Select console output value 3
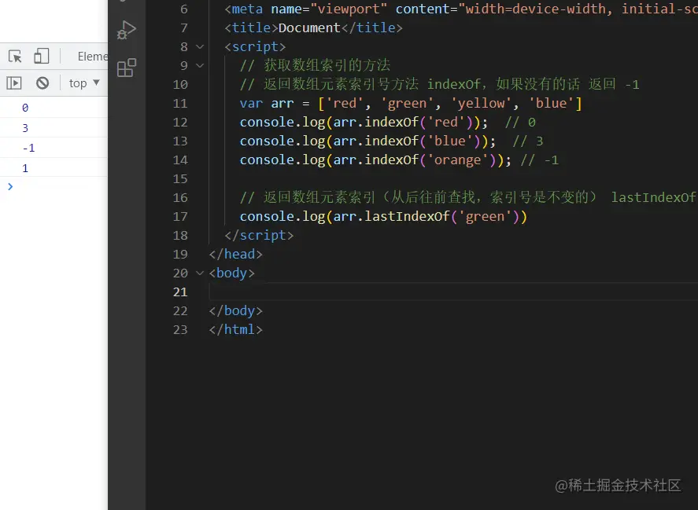Image resolution: width=698 pixels, height=510 pixels. click(25, 128)
